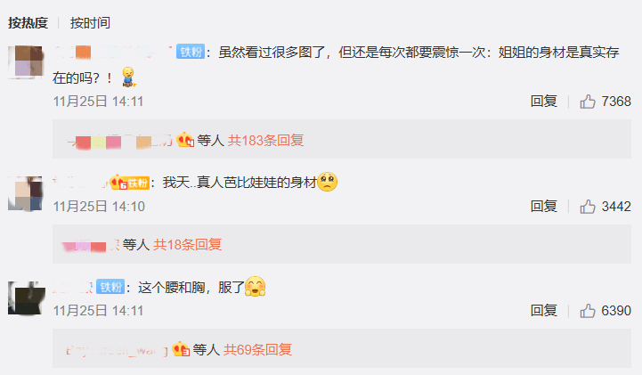This screenshot has height=375, width=642.
Task: Open the second commenter's avatar
Action: click(26, 193)
